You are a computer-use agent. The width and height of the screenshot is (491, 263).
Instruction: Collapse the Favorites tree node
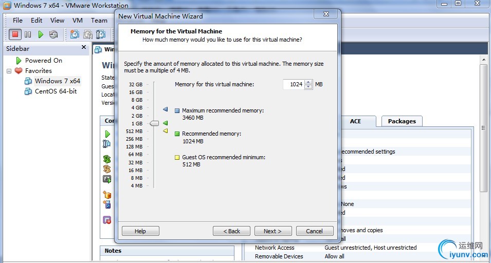[x=9, y=71]
